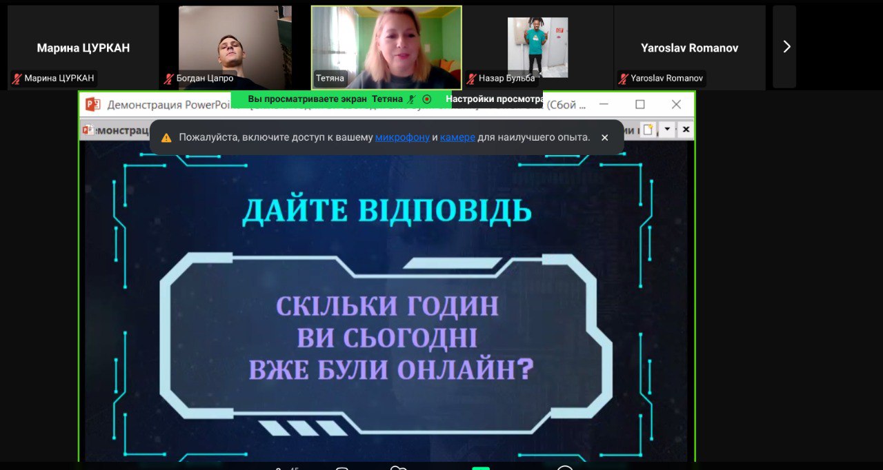The image size is (883, 470).
Task: Select Богдан Цапро's video thumbnail
Action: click(235, 47)
